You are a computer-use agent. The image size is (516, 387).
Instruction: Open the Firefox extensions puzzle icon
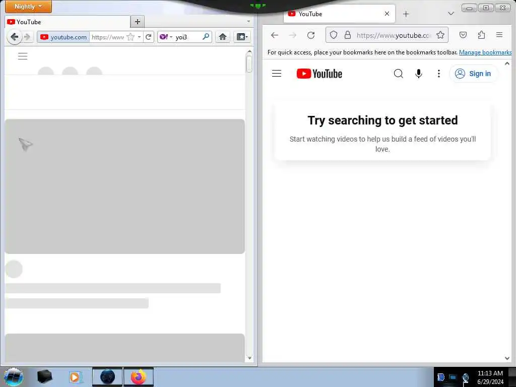coord(481,35)
